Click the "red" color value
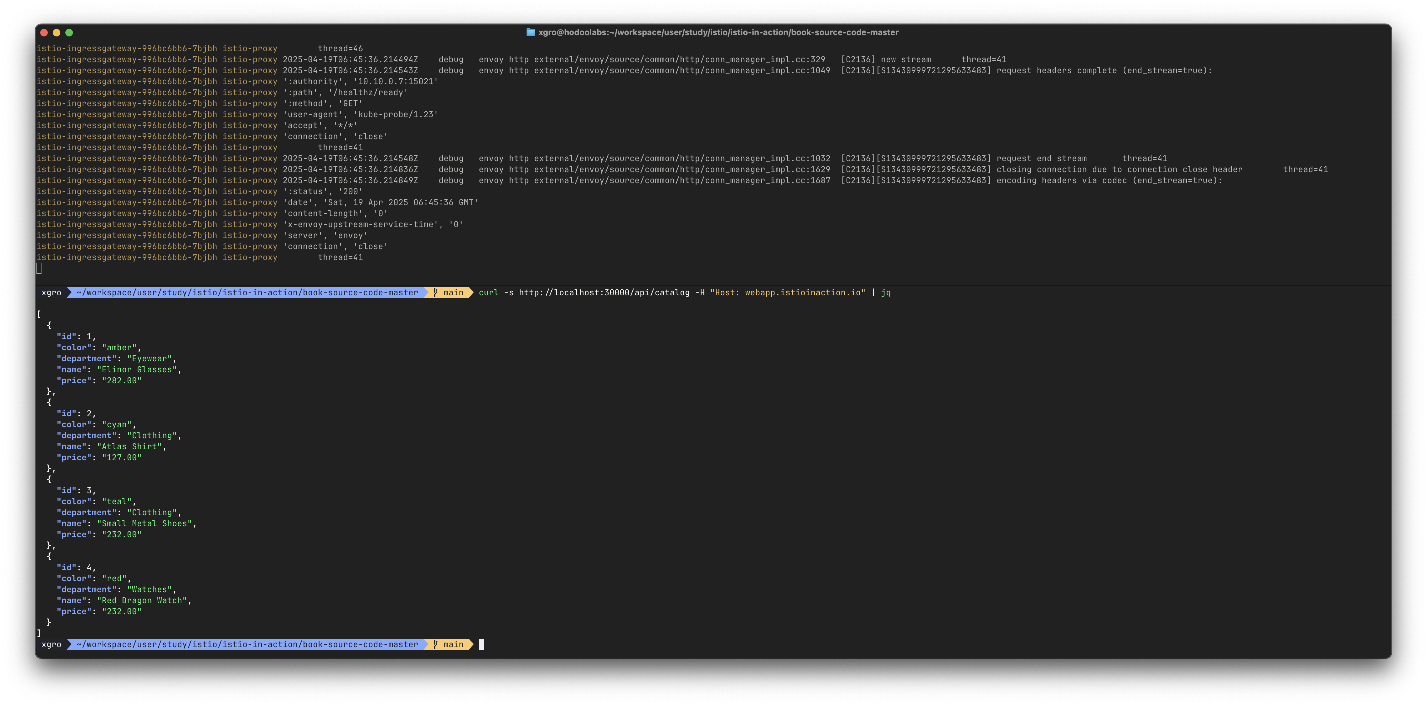This screenshot has height=705, width=1427. (114, 578)
